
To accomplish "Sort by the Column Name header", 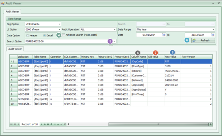I will (x=139, y=57).
